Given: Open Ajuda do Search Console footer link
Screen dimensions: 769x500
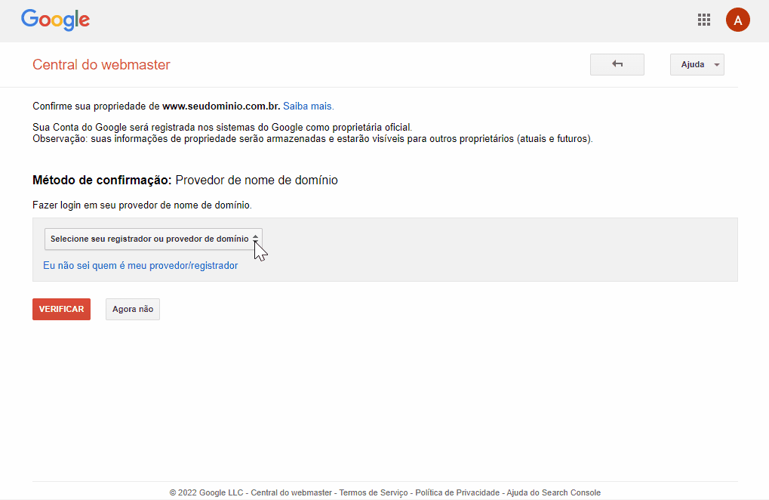Looking at the screenshot, I should [x=553, y=492].
